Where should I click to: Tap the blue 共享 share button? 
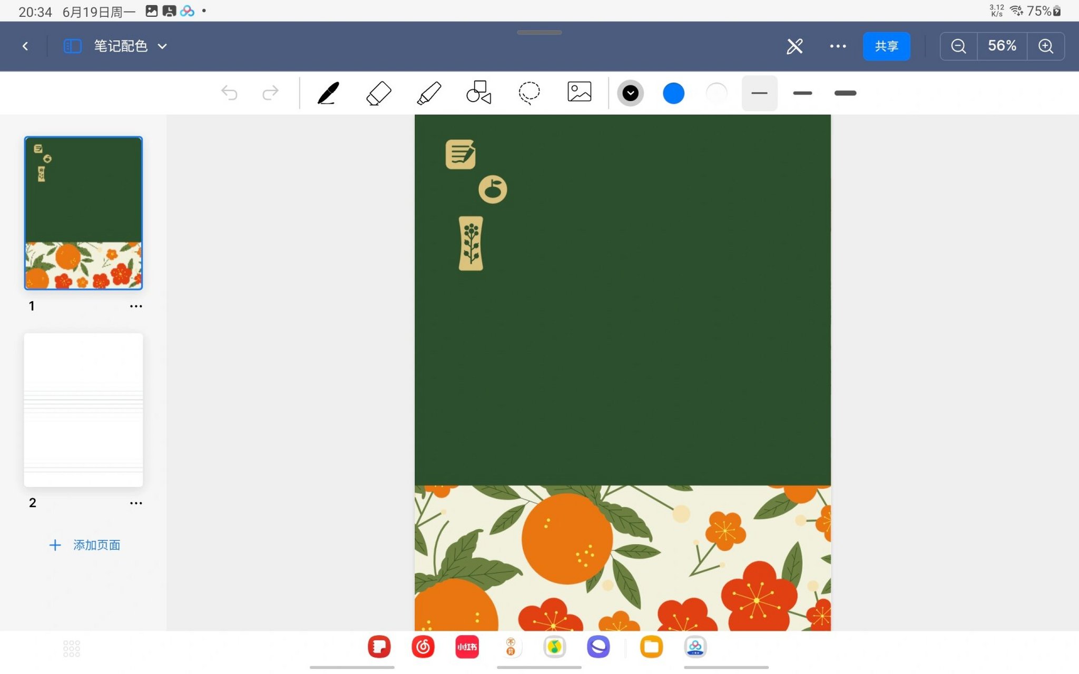pyautogui.click(x=886, y=46)
